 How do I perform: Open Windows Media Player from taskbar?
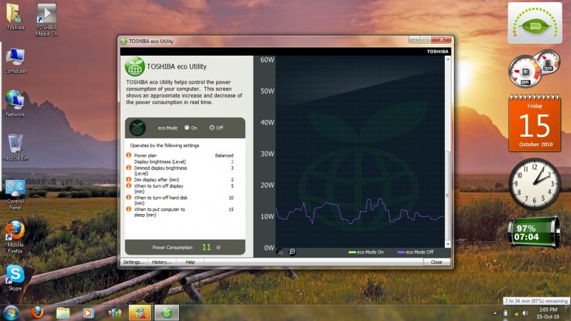(x=88, y=313)
